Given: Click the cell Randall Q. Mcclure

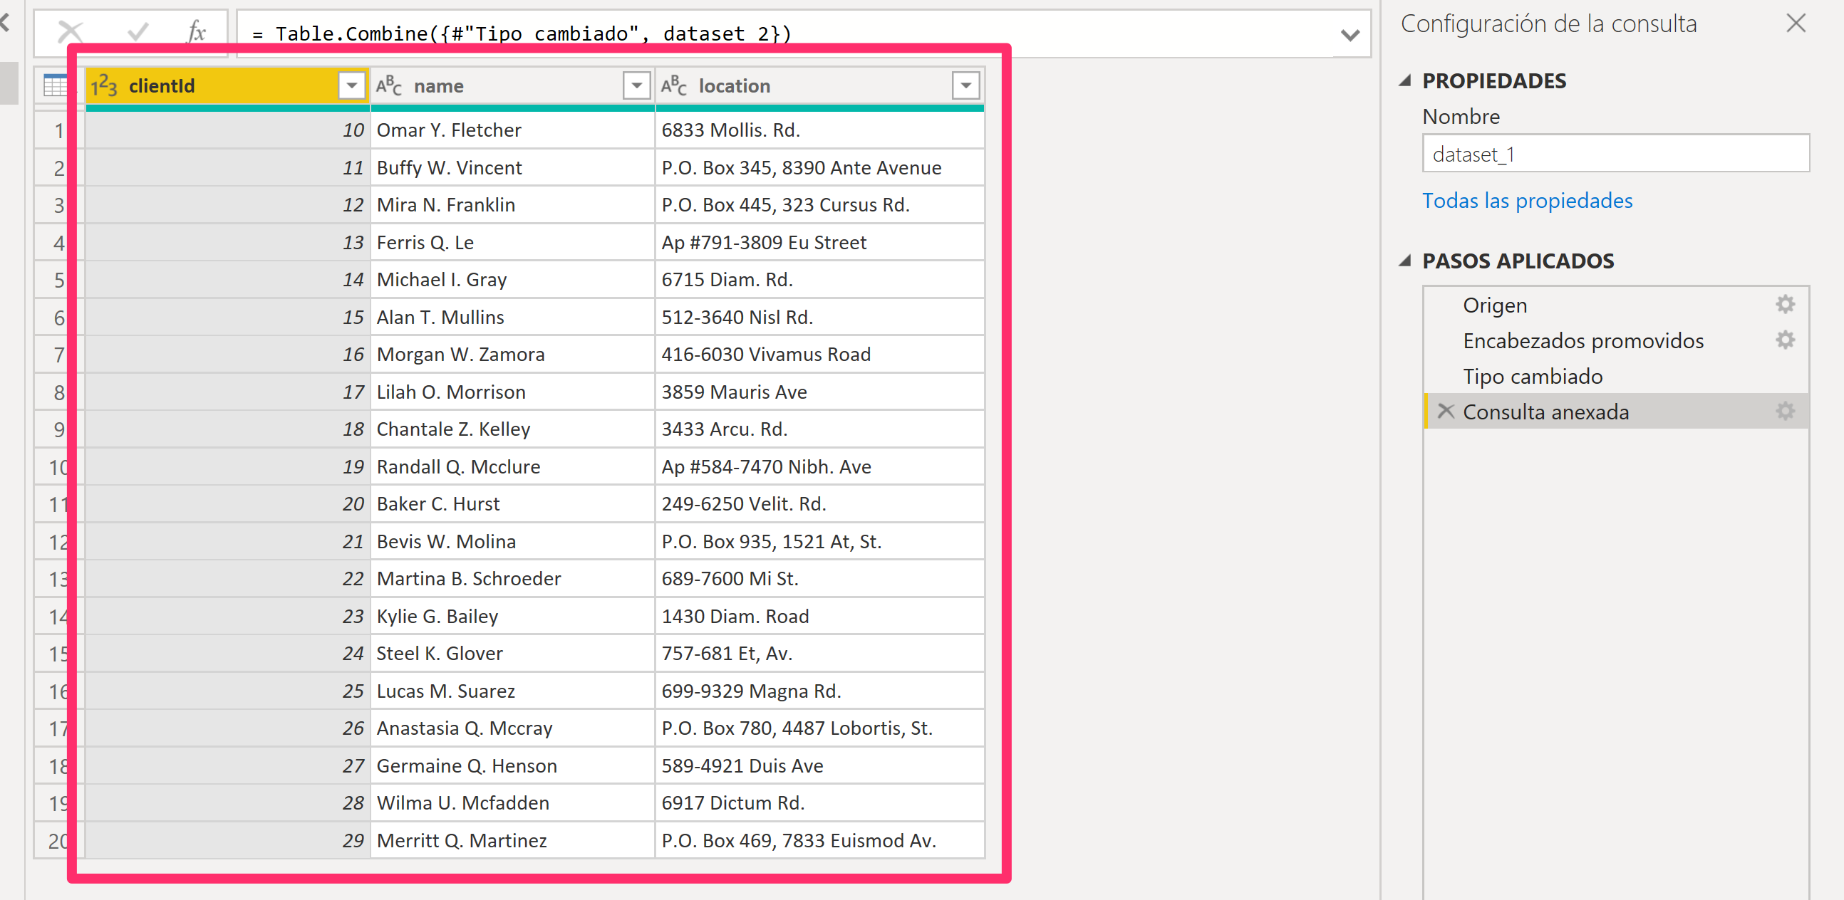Looking at the screenshot, I should click(x=512, y=466).
